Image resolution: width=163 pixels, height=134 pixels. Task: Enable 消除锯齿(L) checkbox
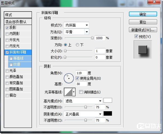[x=81, y=92]
